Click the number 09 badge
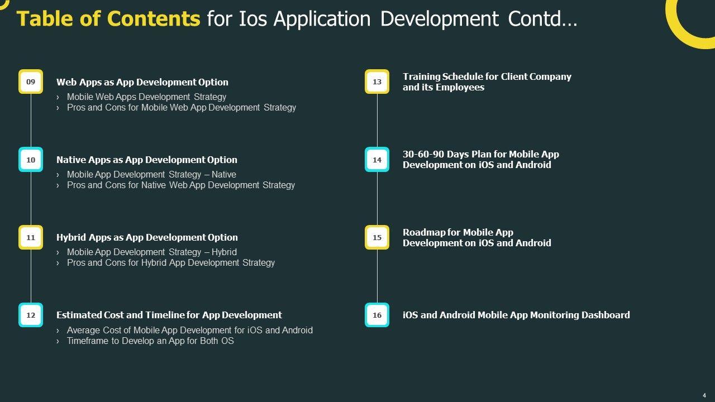715x402 pixels. tap(31, 82)
